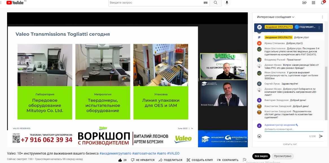Expand the 'Интересные сообщения' chat mode dropdown
The image size is (329, 163).
point(276,17)
